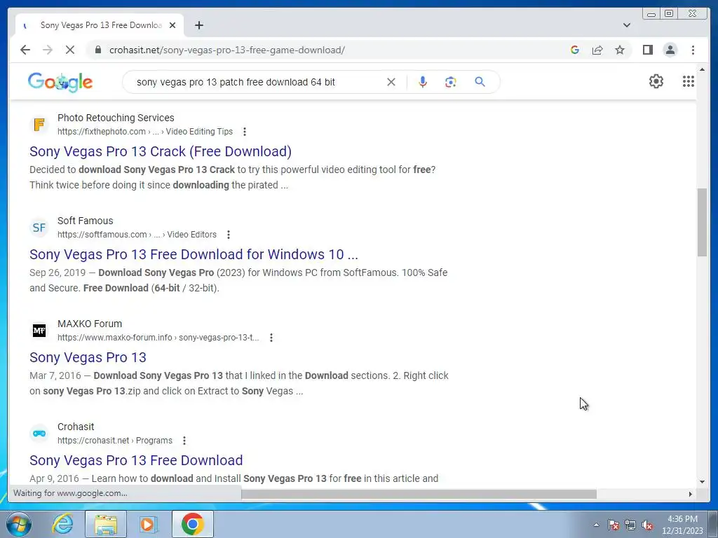Screen dimensions: 718x538
Task: Click the fixthephoto F favicon
Action: 39,125
